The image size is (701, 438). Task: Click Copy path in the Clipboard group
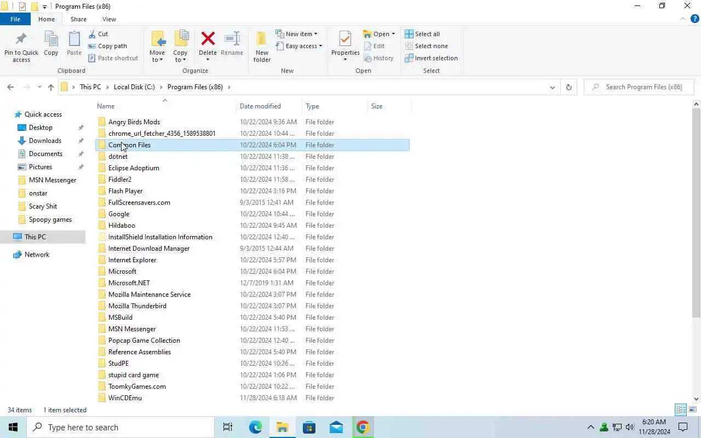click(x=107, y=46)
